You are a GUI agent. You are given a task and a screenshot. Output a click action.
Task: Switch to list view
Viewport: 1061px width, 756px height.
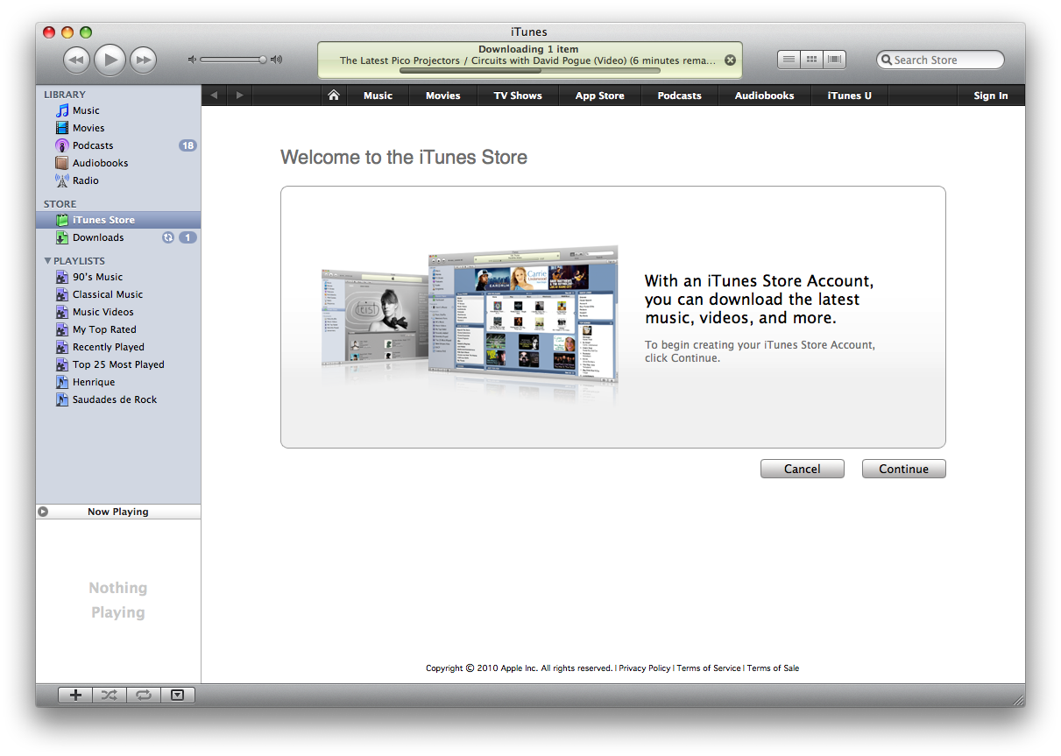pyautogui.click(x=789, y=60)
